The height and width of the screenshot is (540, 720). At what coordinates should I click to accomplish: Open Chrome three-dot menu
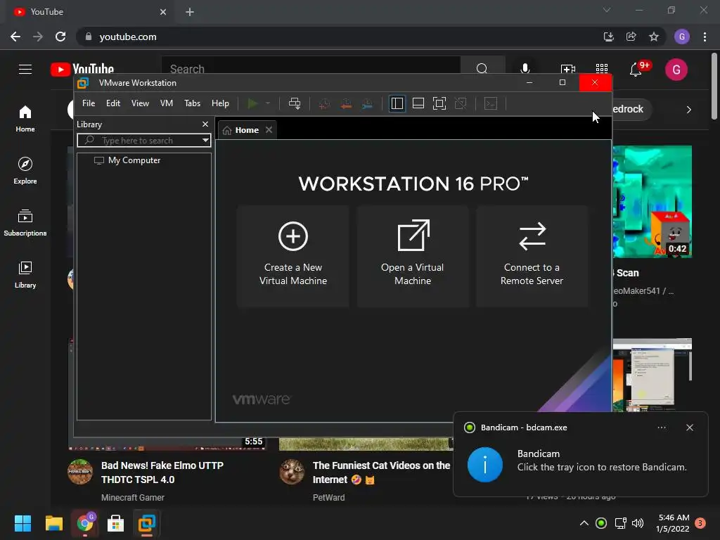pos(705,37)
